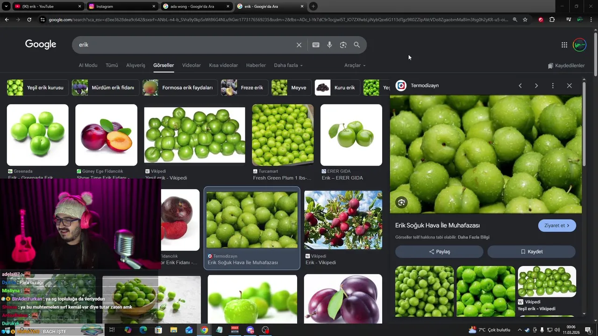The width and height of the screenshot is (598, 336).
Task: Switch to Alışveriş results tab
Action: [135, 65]
